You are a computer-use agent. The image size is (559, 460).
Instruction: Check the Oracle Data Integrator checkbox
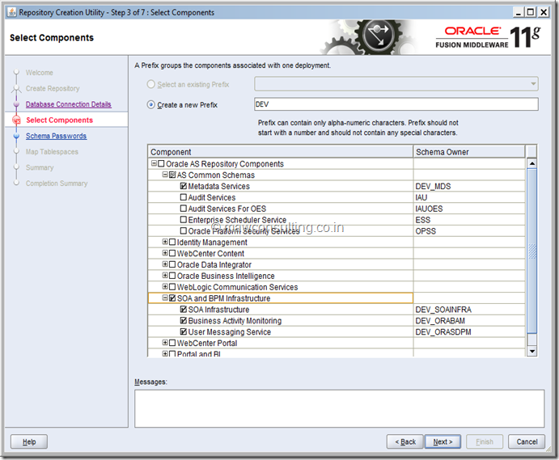point(172,264)
